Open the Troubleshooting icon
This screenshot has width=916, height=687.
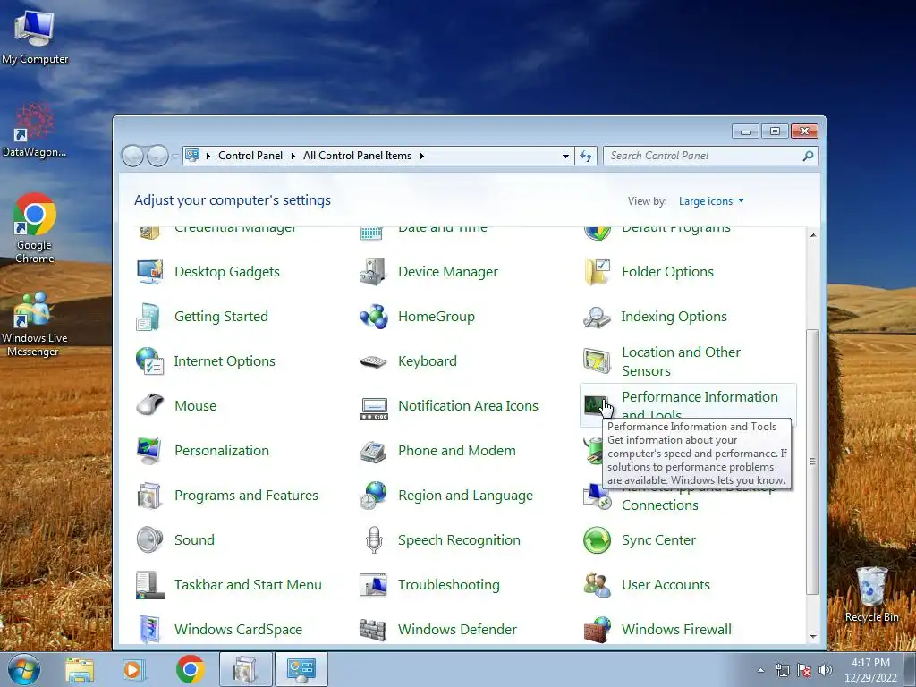[373, 585]
